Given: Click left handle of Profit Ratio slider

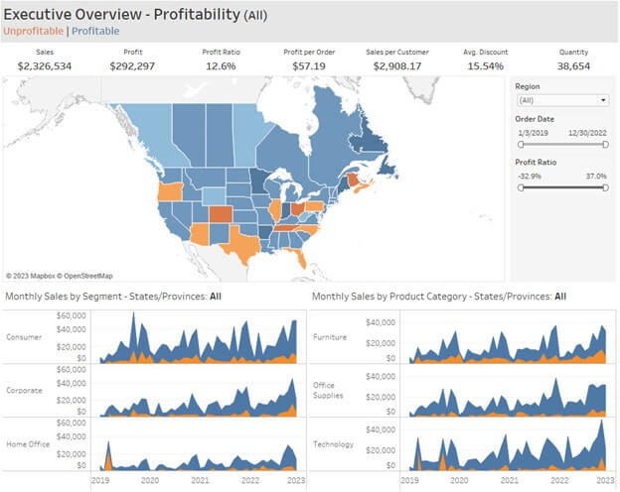Looking at the screenshot, I should (x=521, y=187).
